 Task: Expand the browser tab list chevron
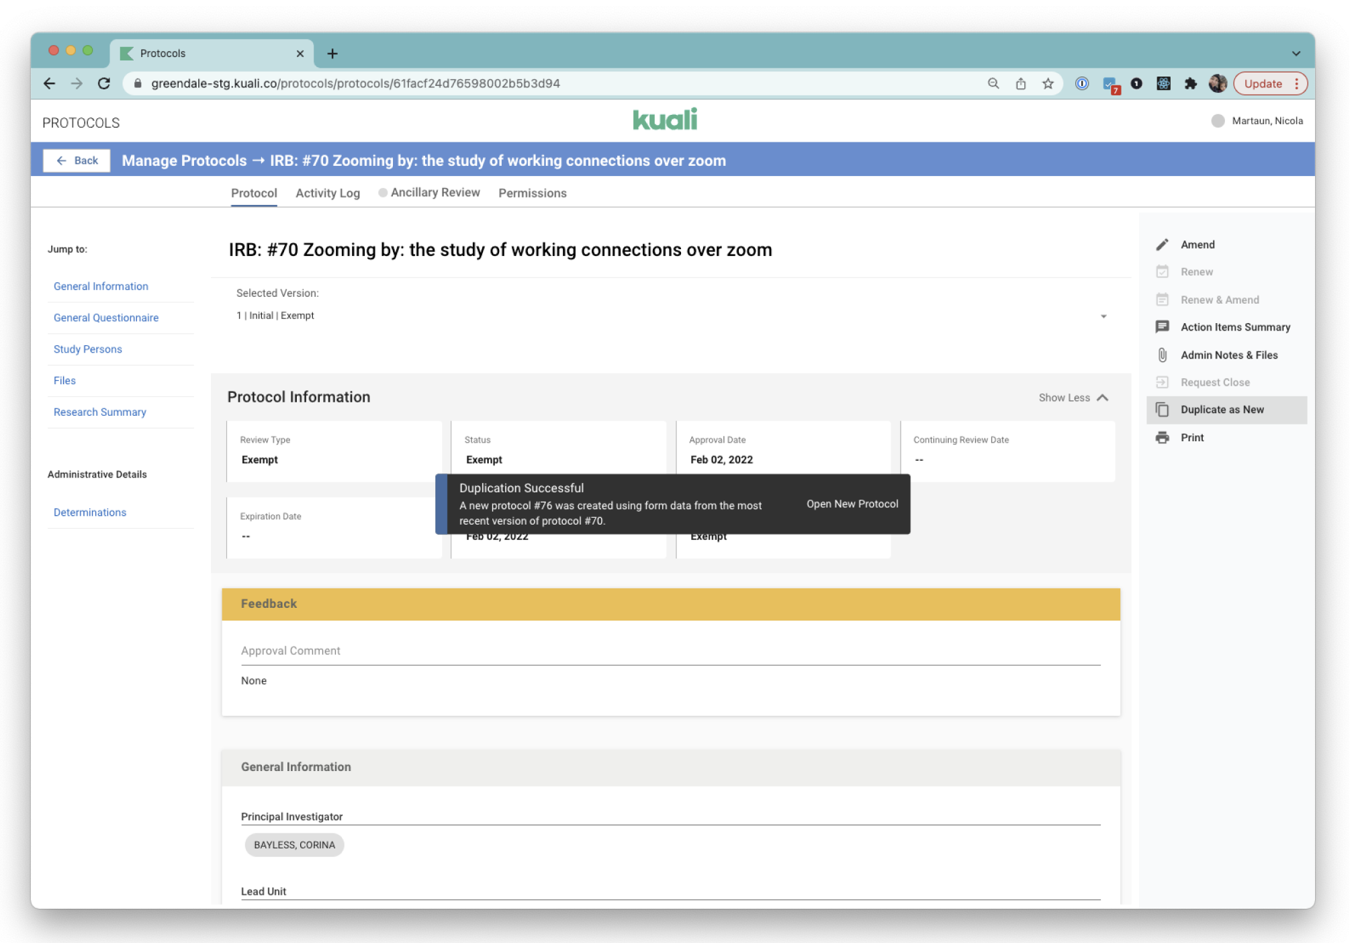click(1296, 53)
